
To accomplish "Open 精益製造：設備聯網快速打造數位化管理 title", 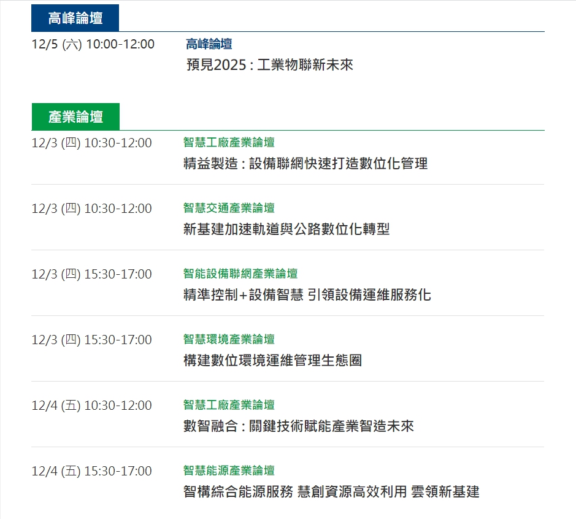I will tap(305, 163).
